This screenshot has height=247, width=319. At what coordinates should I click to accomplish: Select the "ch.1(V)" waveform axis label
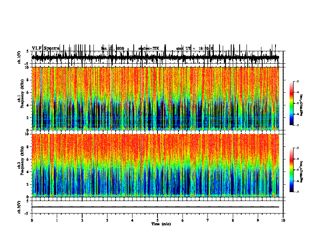coord(19,57)
